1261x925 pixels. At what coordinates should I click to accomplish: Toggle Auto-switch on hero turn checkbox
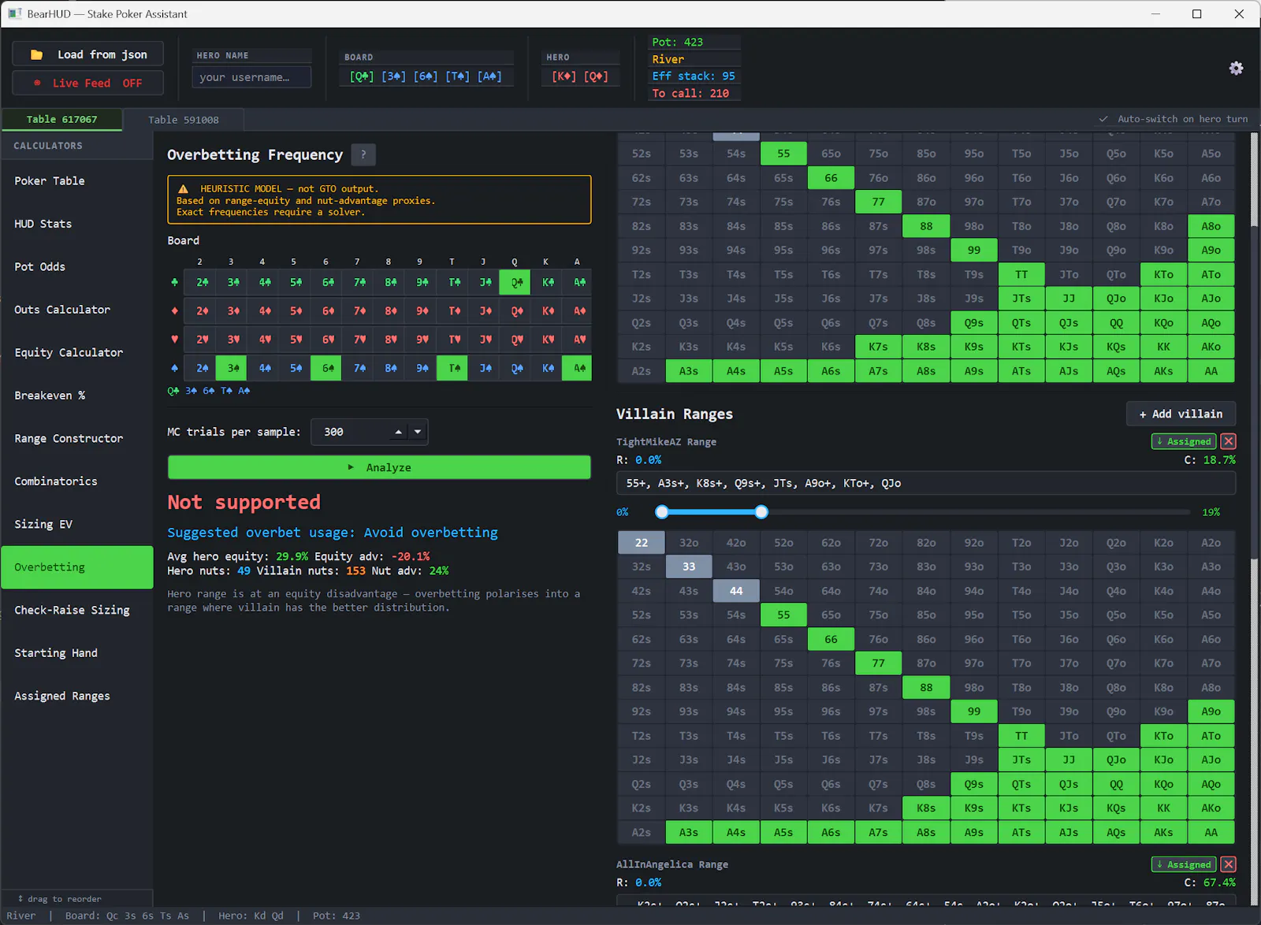click(1103, 119)
